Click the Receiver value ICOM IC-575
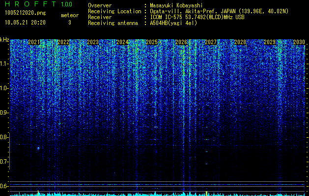This screenshot has width=309, height=196. (167, 17)
